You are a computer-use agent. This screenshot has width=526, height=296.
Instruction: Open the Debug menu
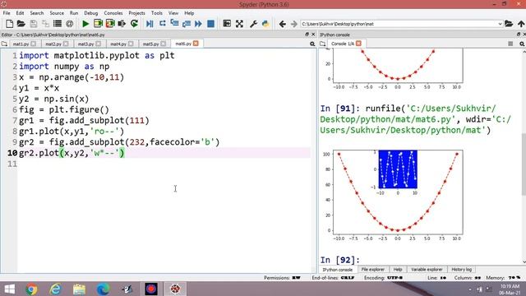coord(91,13)
